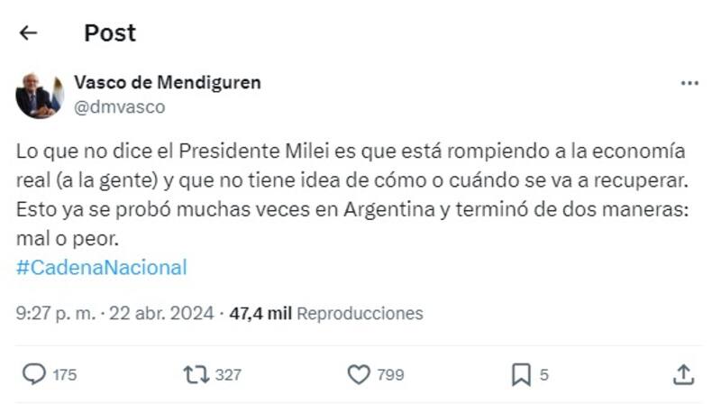Click the back arrow icon

click(x=28, y=33)
